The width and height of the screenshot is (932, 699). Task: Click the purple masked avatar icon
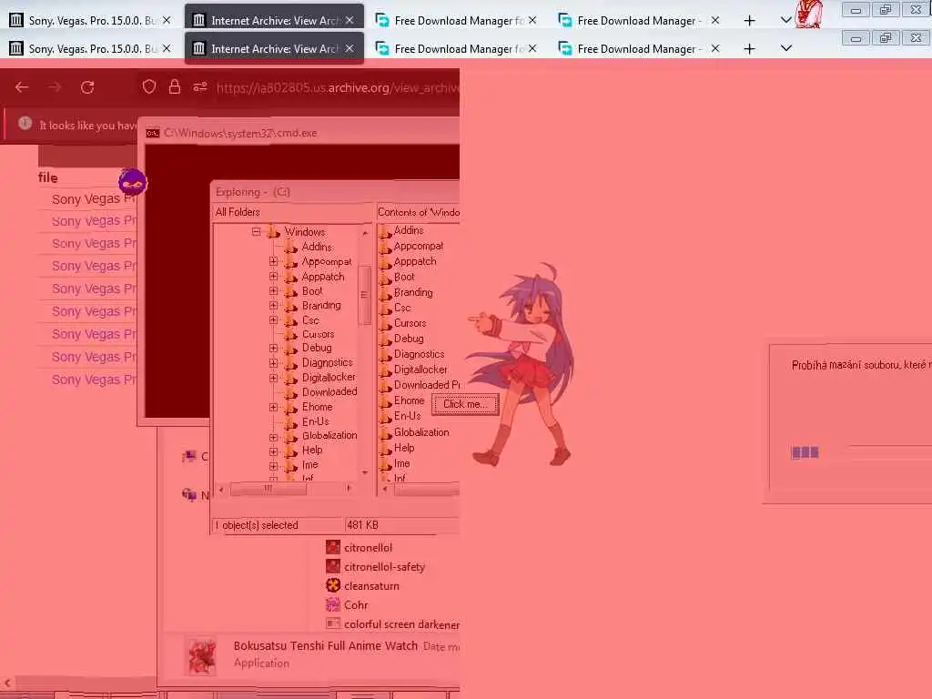coord(132,182)
